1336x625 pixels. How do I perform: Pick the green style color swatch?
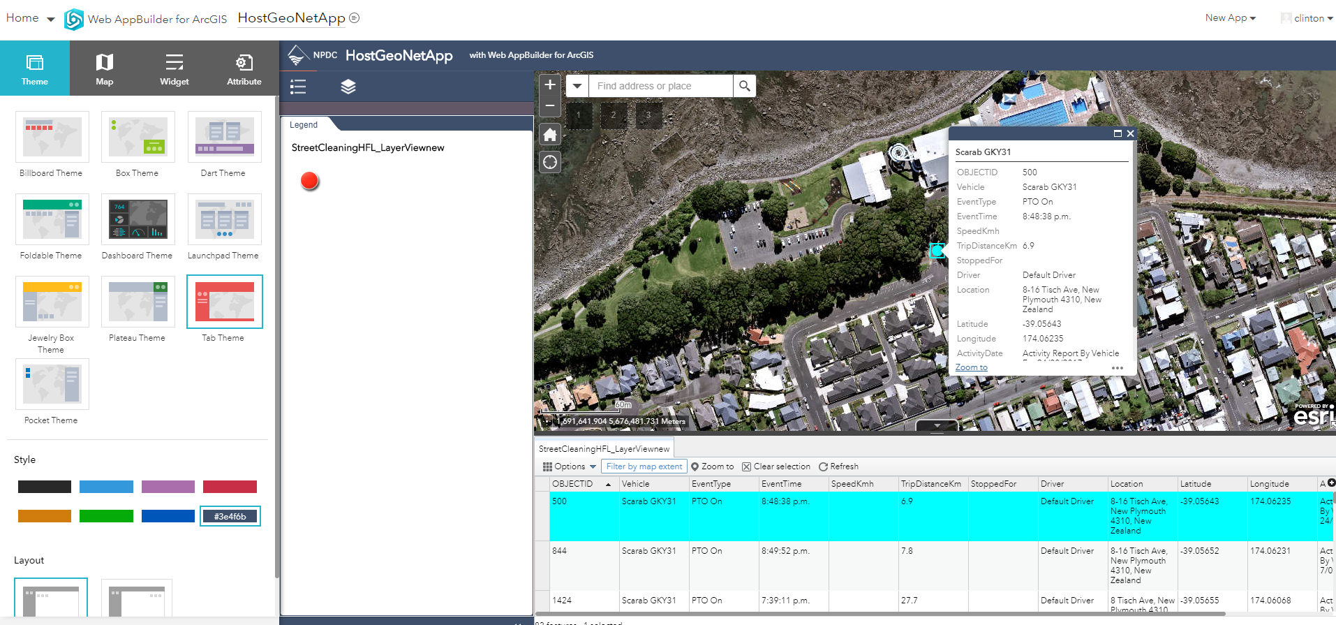(106, 516)
